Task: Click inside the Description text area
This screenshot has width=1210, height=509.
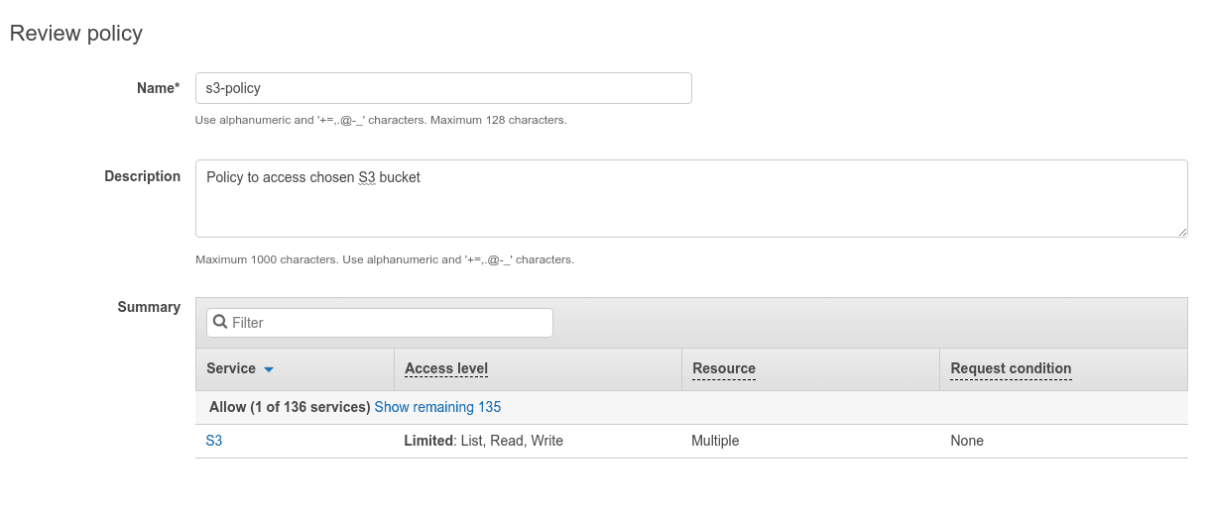Action: point(691,198)
